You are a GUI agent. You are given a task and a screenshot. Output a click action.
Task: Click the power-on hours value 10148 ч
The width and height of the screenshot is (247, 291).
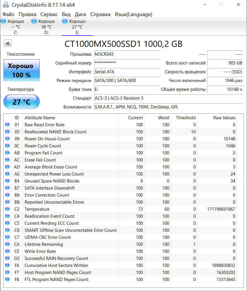click(225, 89)
